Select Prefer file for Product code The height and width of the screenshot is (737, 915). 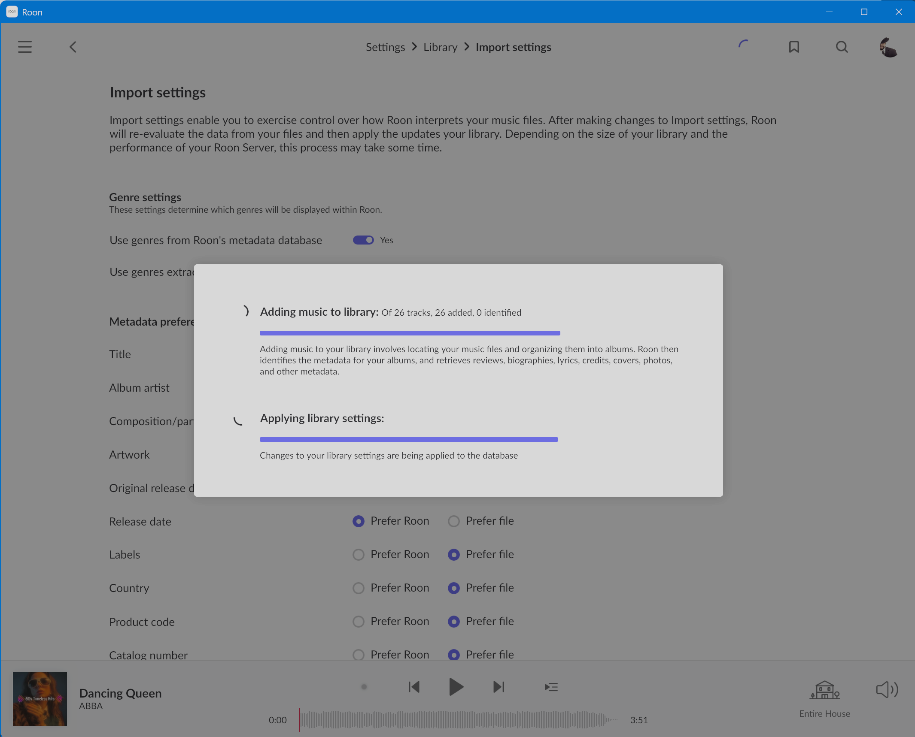454,622
